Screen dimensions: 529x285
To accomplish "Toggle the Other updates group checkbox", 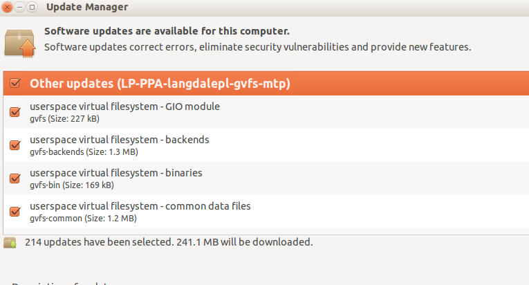I will [x=15, y=84].
